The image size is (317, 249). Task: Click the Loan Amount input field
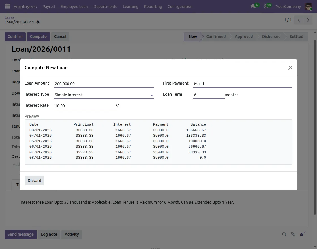click(x=104, y=84)
